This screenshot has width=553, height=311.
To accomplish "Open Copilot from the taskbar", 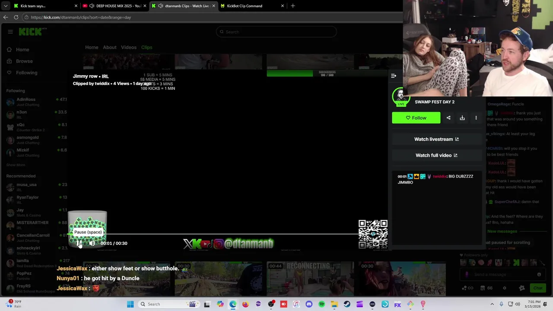I will click(220, 304).
